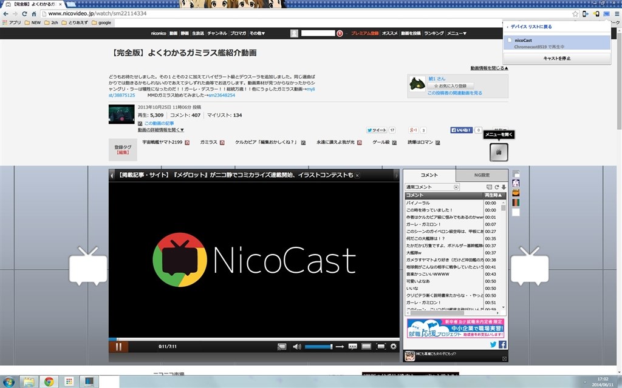622x388 pixels.
Task: Select comment row バイノーラル
Action: [444, 203]
